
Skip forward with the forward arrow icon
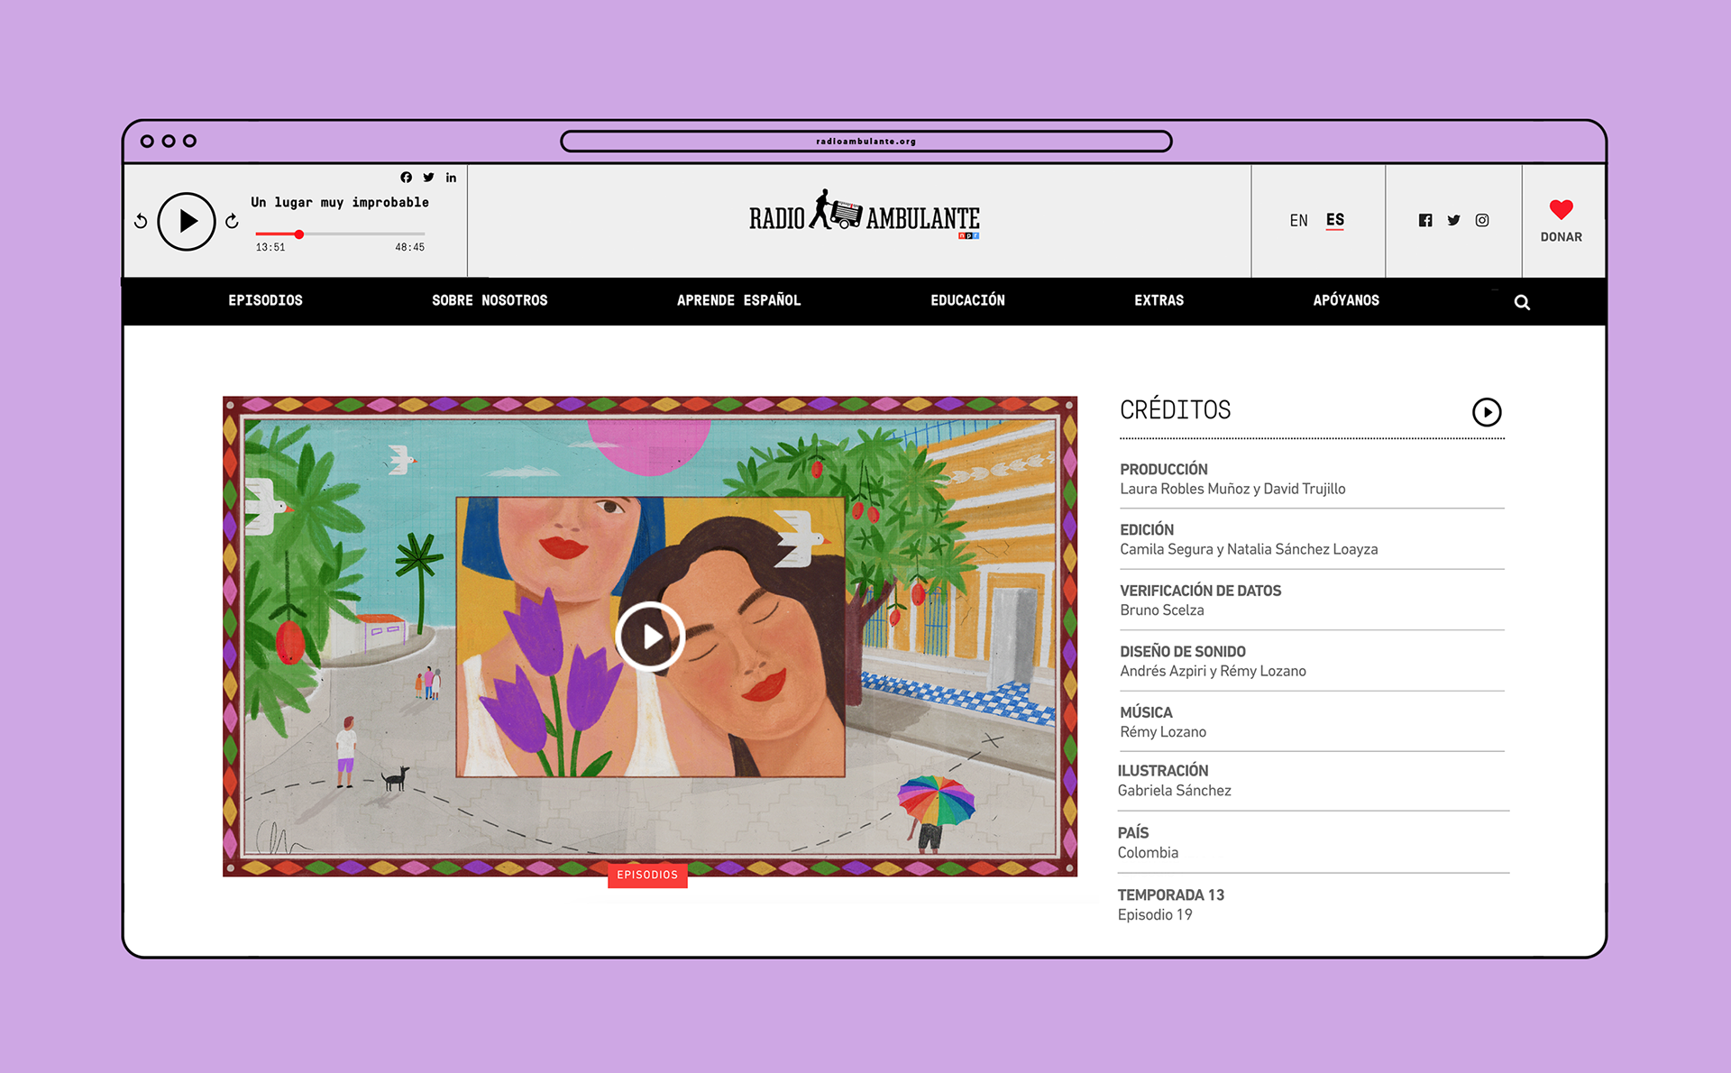click(232, 221)
